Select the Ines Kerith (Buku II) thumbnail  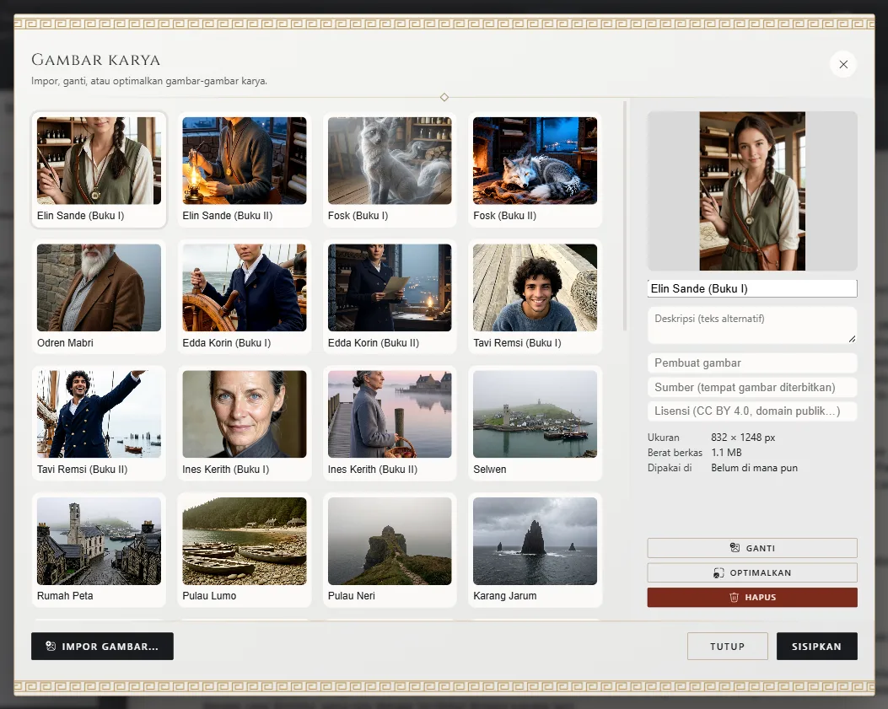pos(390,423)
